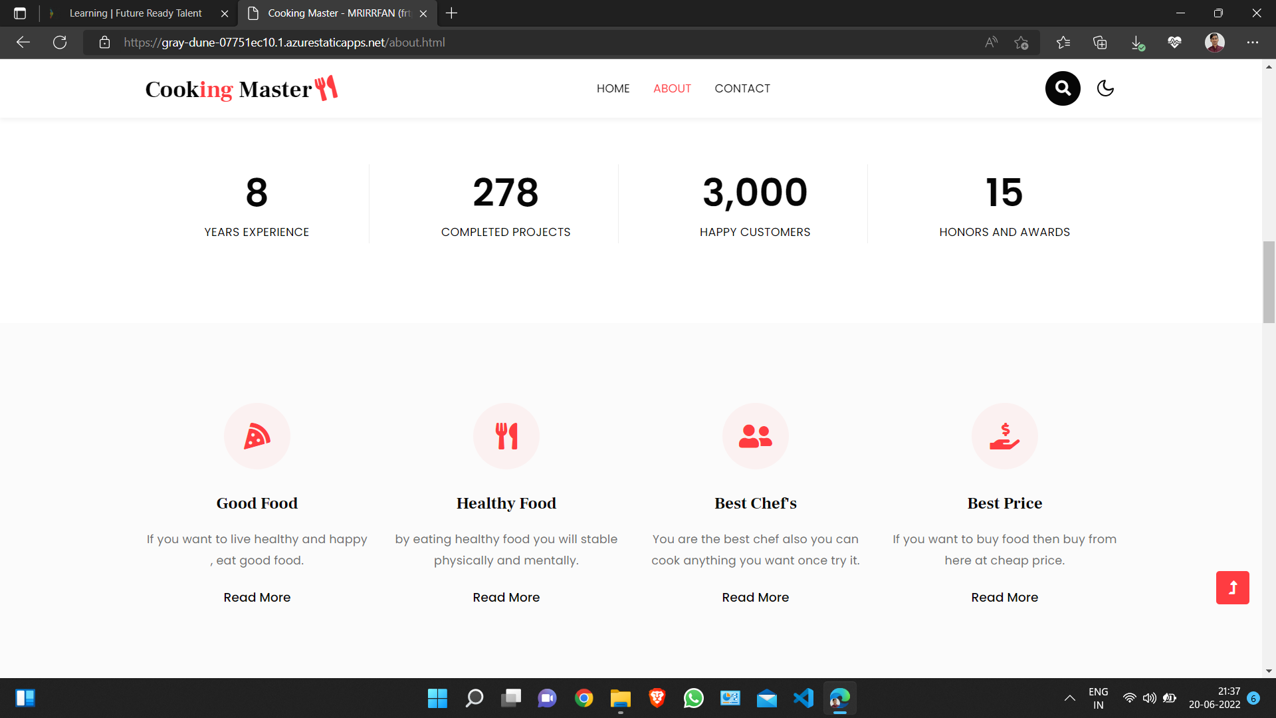Switch to Learning Future Ready Talent tab
Image resolution: width=1276 pixels, height=718 pixels.
tap(136, 13)
